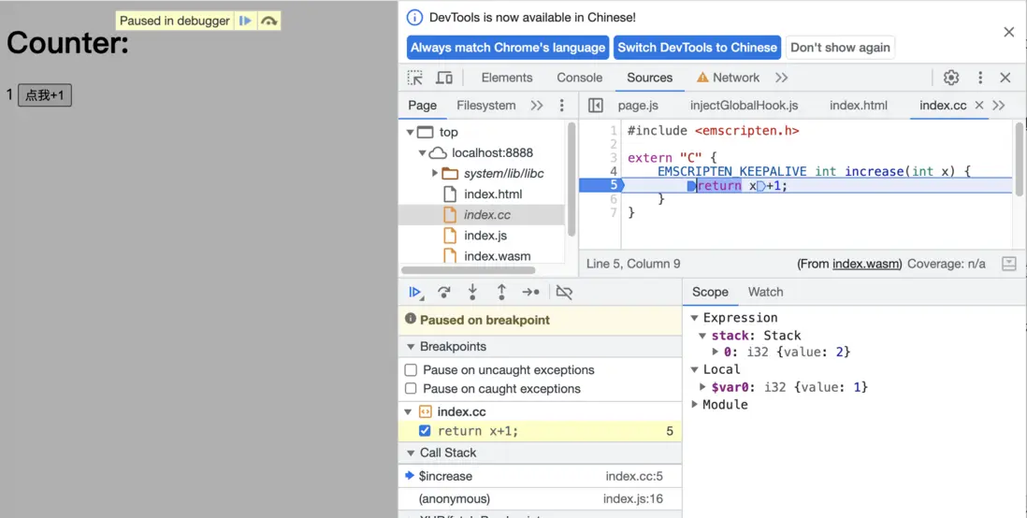Click Switch DevTools to Chinese
The width and height of the screenshot is (1027, 518).
click(697, 47)
